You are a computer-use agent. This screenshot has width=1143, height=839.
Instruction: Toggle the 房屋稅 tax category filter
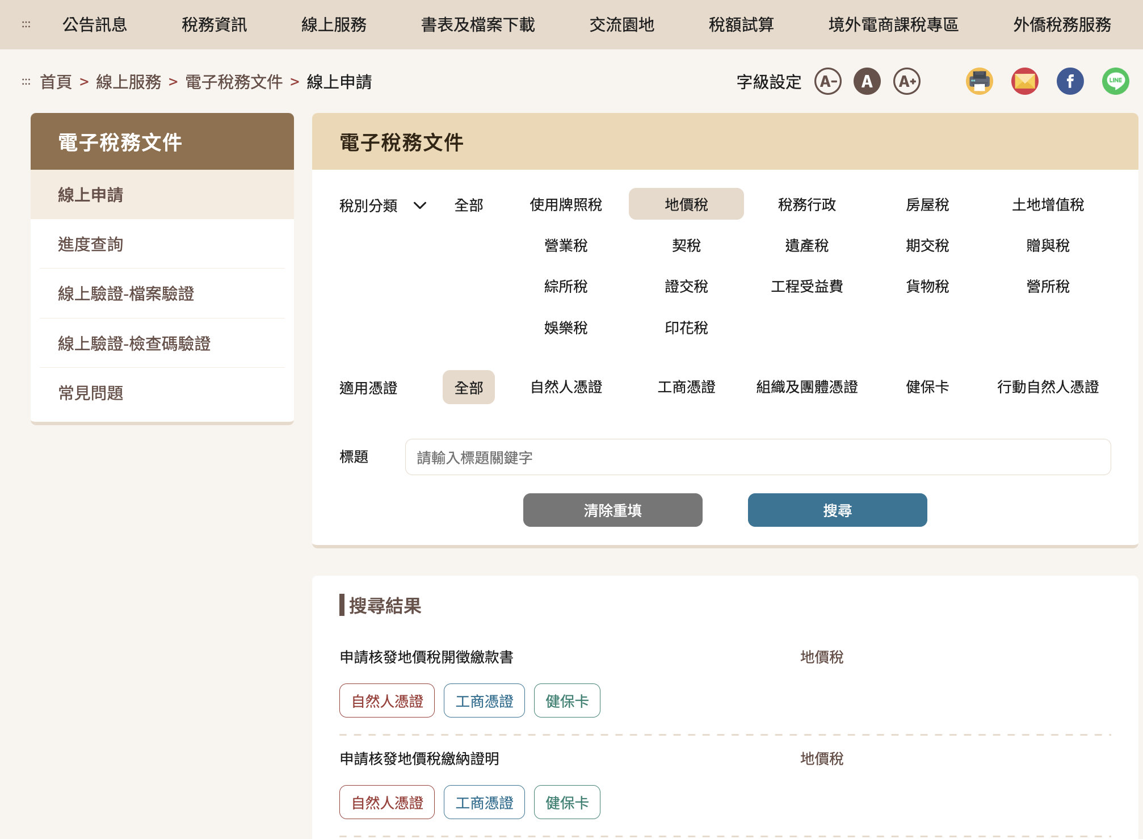coord(927,204)
